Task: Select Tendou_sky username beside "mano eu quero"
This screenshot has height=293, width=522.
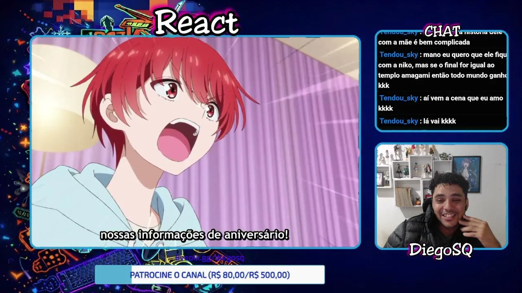Action: click(x=399, y=55)
